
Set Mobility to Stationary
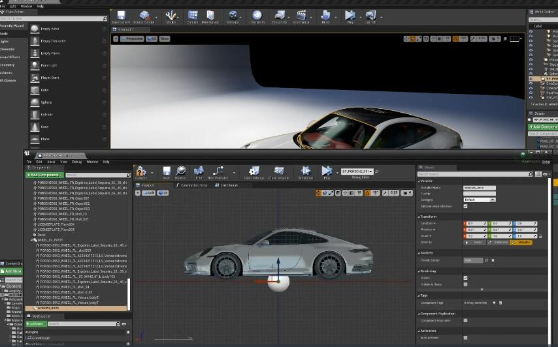coord(498,243)
